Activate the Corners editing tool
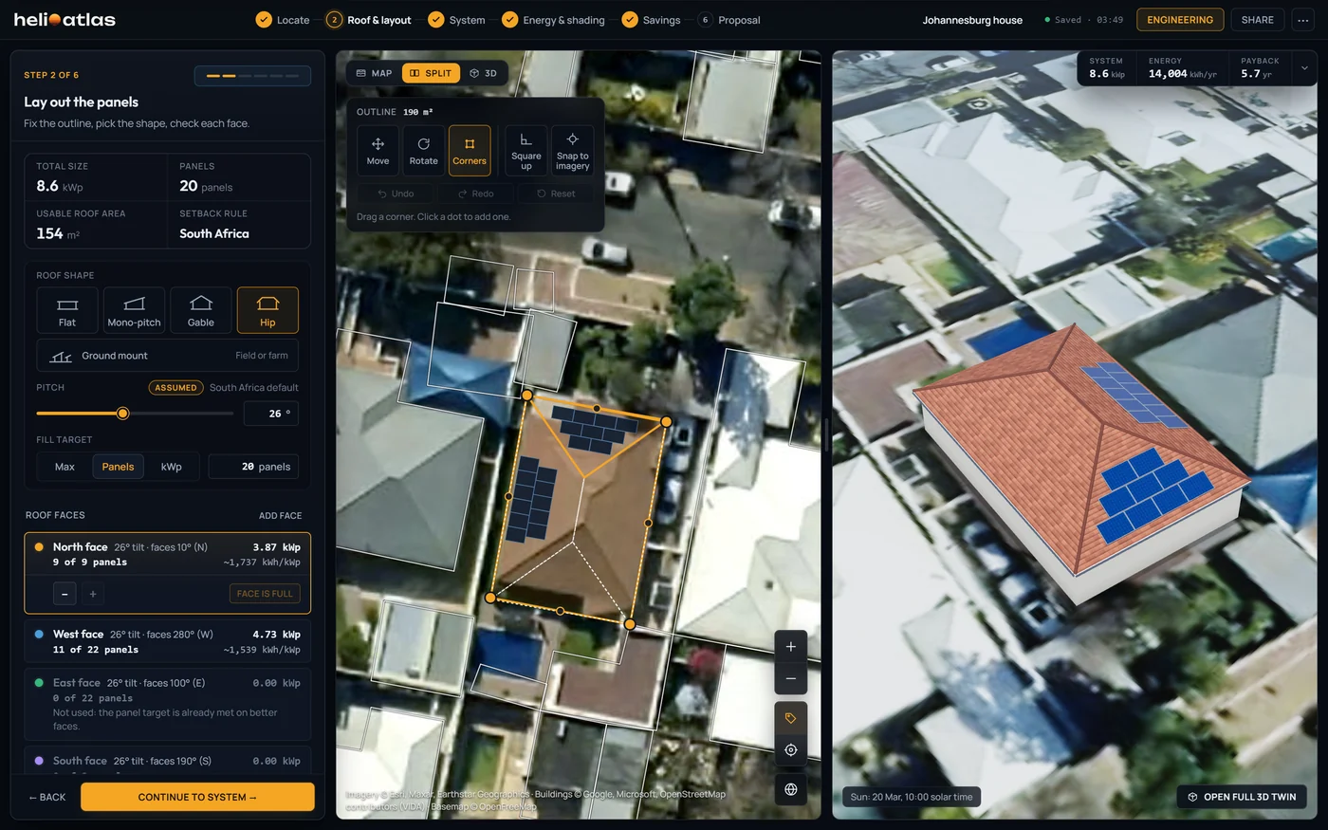The width and height of the screenshot is (1328, 830). 470,150
